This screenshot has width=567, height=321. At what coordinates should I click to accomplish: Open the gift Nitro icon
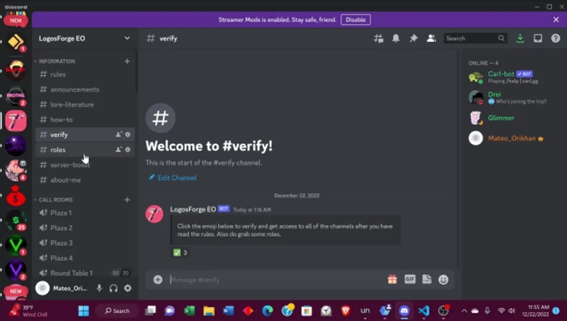(392, 279)
